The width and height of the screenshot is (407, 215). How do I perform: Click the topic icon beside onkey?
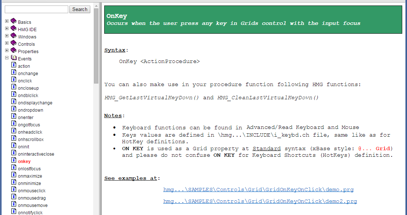[x=14, y=160]
